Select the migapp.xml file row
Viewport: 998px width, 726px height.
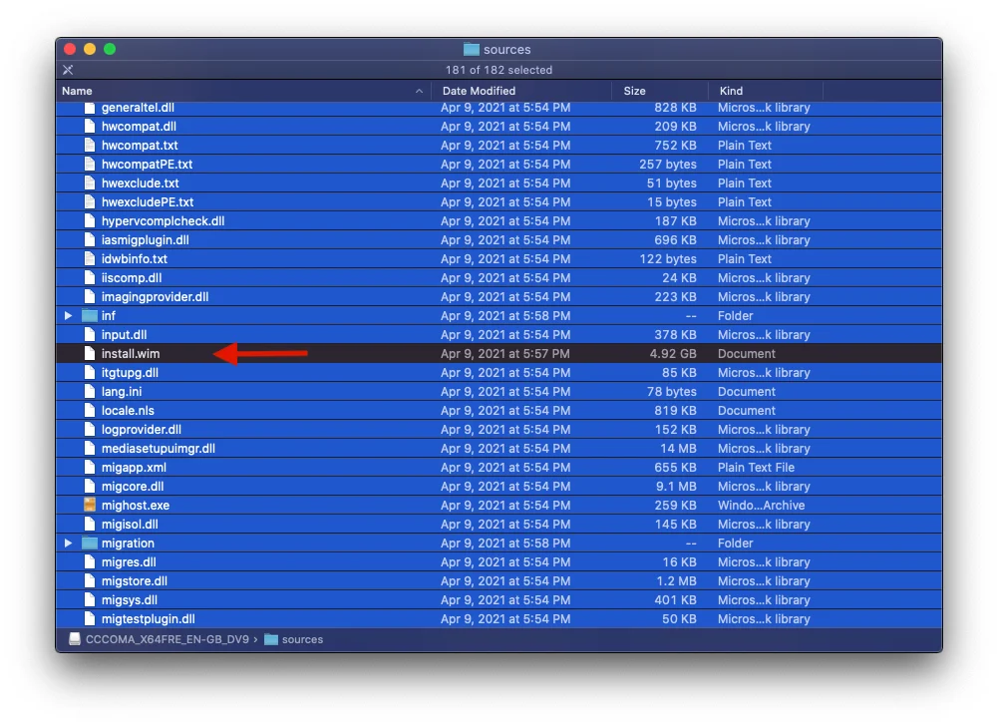tap(134, 468)
